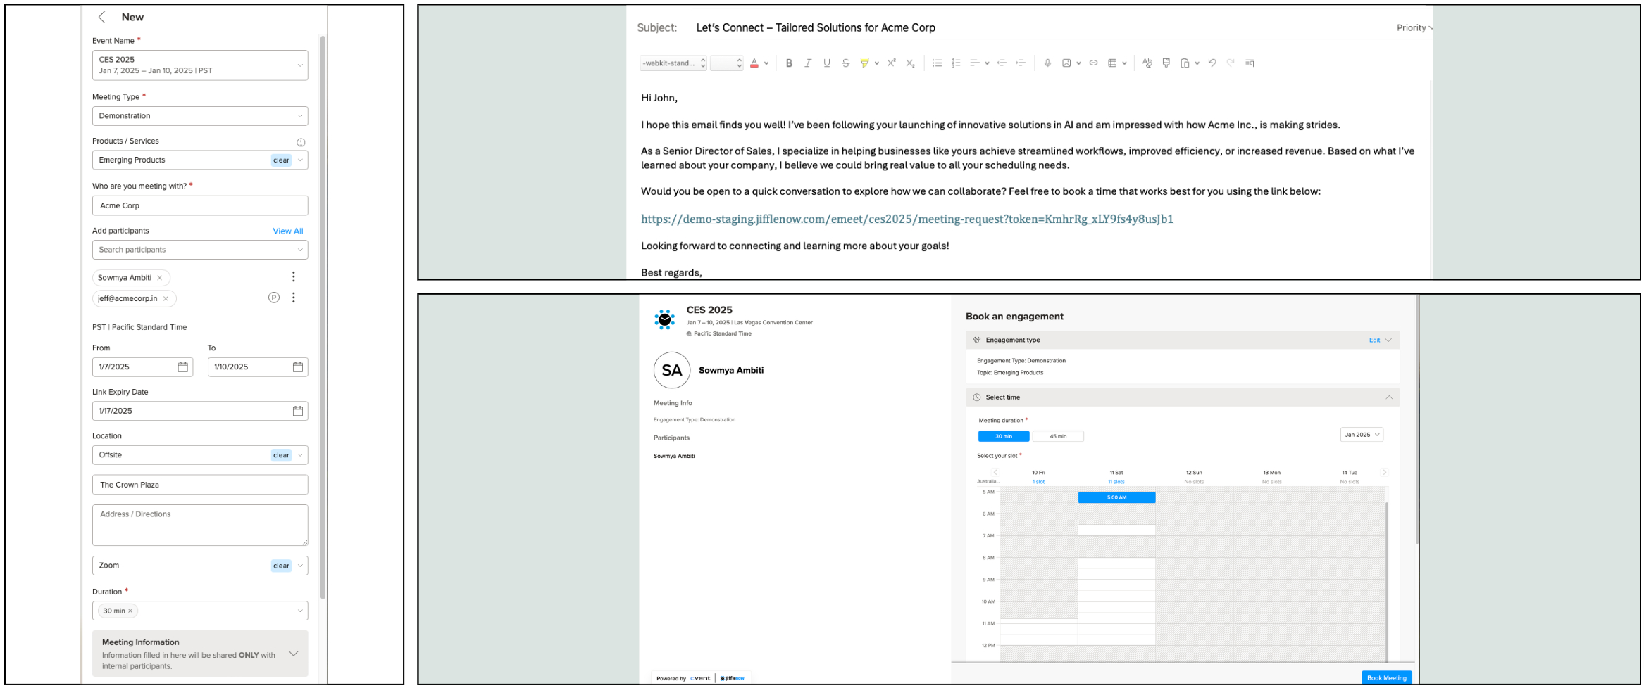Click the paste clipboard icon

coord(1185,63)
